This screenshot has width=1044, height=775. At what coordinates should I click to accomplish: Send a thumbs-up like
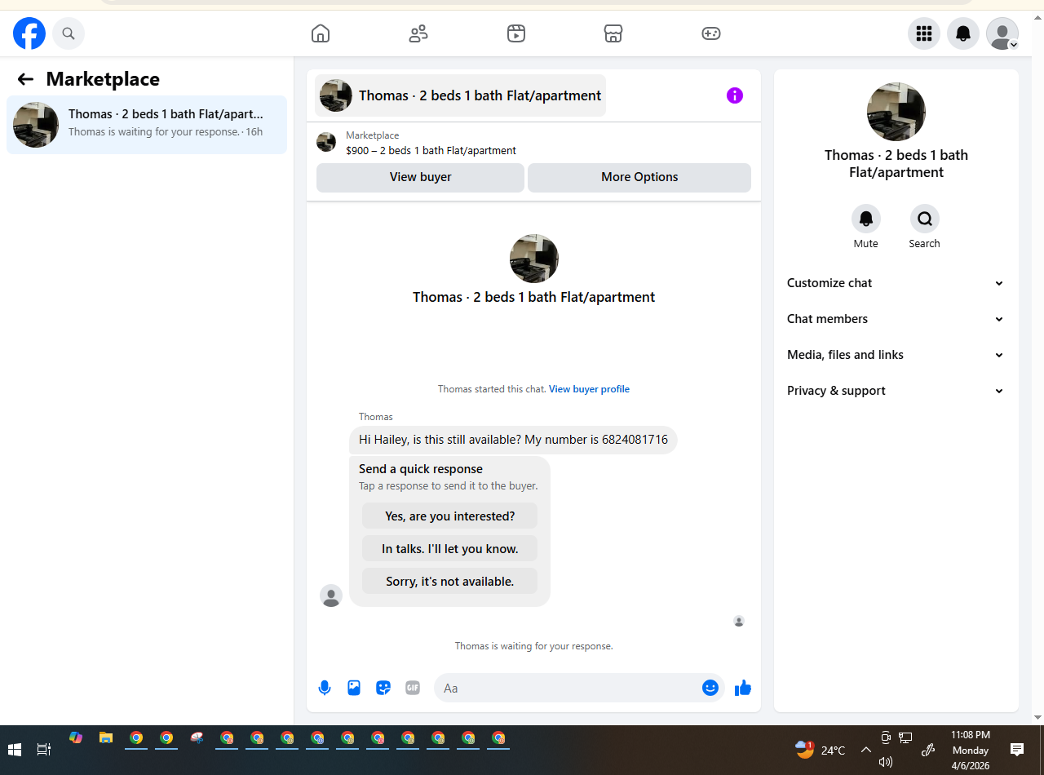coord(742,688)
